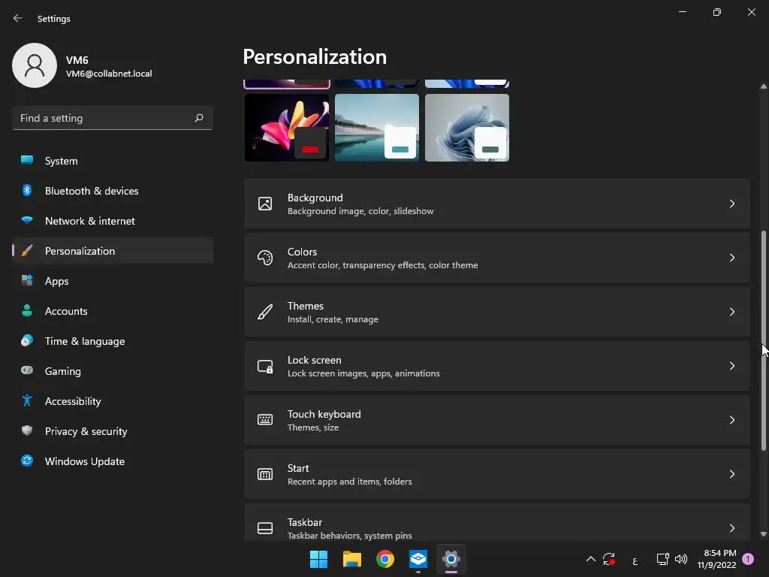769x577 pixels.
Task: Open Bluetooth & devices category
Action: [113, 190]
